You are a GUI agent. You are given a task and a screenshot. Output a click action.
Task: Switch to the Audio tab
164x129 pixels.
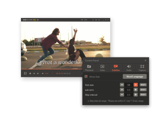[129, 68]
